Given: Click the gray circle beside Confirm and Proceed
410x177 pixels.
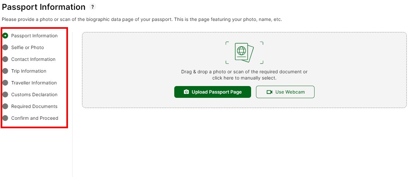Looking at the screenshot, I should (5, 118).
